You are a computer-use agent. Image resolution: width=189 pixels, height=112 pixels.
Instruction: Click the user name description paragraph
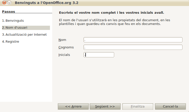(x=114, y=22)
